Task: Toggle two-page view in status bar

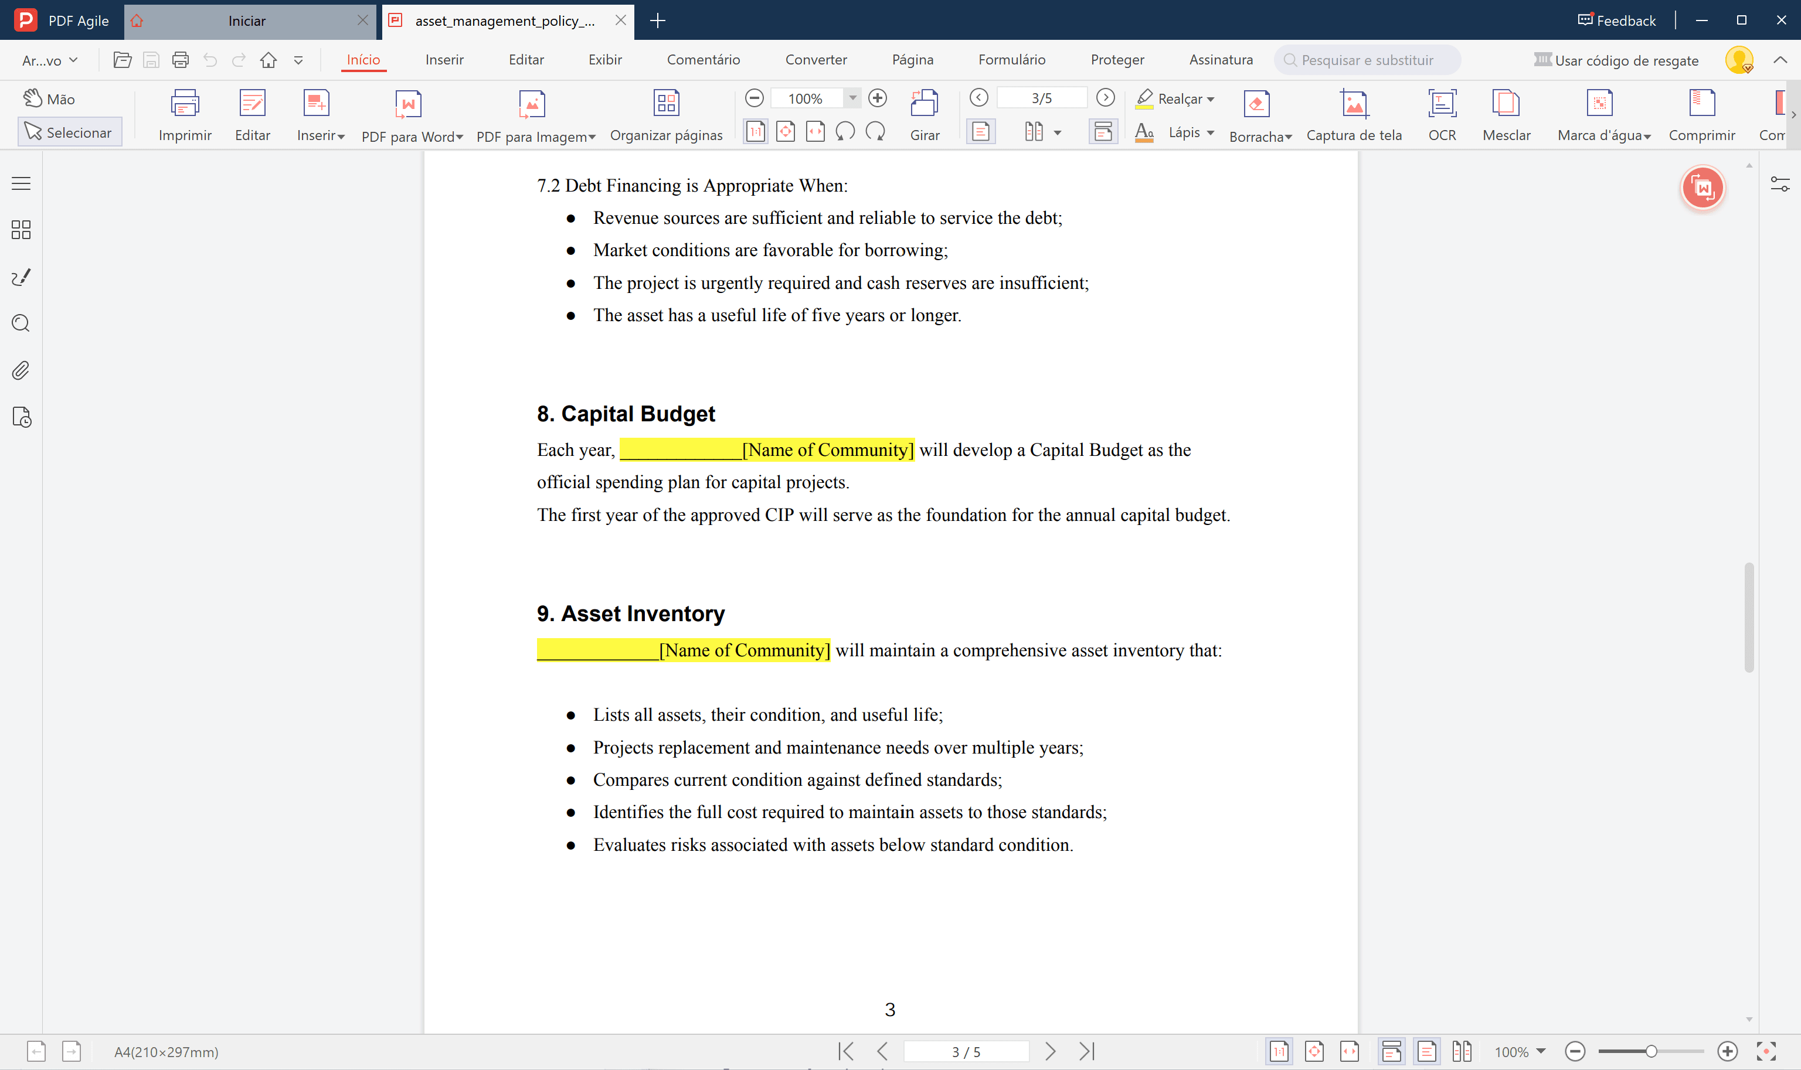Action: [x=1462, y=1051]
